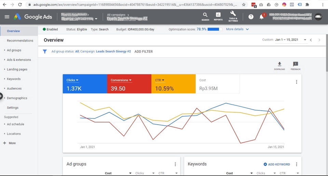
Task: Click the Cost metric tile
Action: click(218, 84)
